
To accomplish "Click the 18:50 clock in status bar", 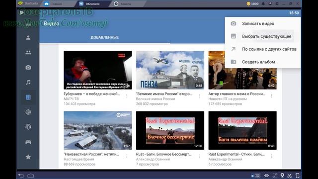I will pyautogui.click(x=294, y=13).
